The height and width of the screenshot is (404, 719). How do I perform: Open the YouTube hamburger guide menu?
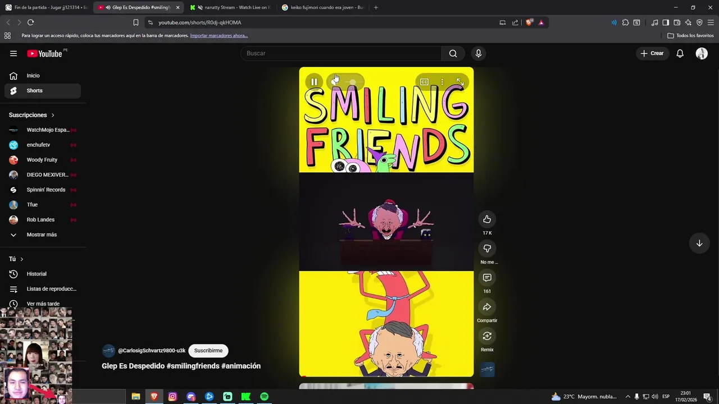tap(13, 53)
